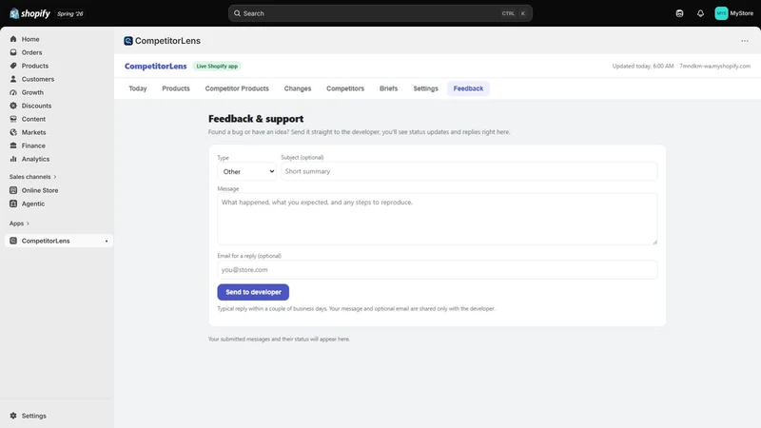This screenshot has width=761, height=428.
Task: Open the Finance sidebar icon
Action: pos(13,146)
